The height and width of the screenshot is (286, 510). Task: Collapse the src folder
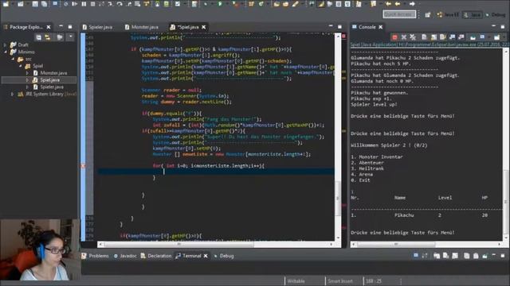13,59
